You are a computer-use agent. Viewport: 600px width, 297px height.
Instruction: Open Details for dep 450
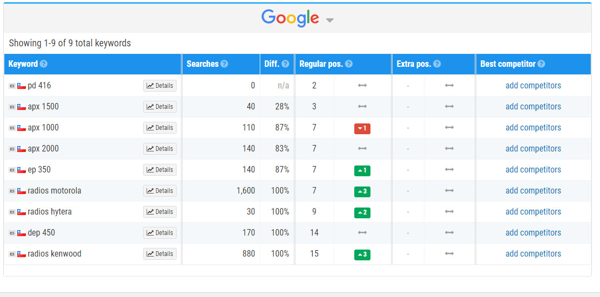click(160, 232)
